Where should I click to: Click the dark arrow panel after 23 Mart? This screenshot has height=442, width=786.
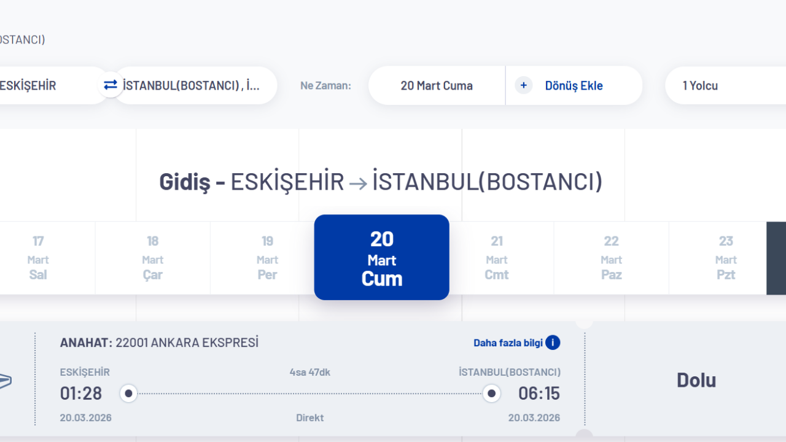(776, 257)
